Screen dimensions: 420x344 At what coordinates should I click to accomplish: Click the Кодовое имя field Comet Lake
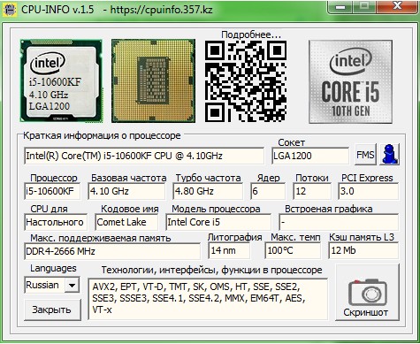(x=126, y=222)
